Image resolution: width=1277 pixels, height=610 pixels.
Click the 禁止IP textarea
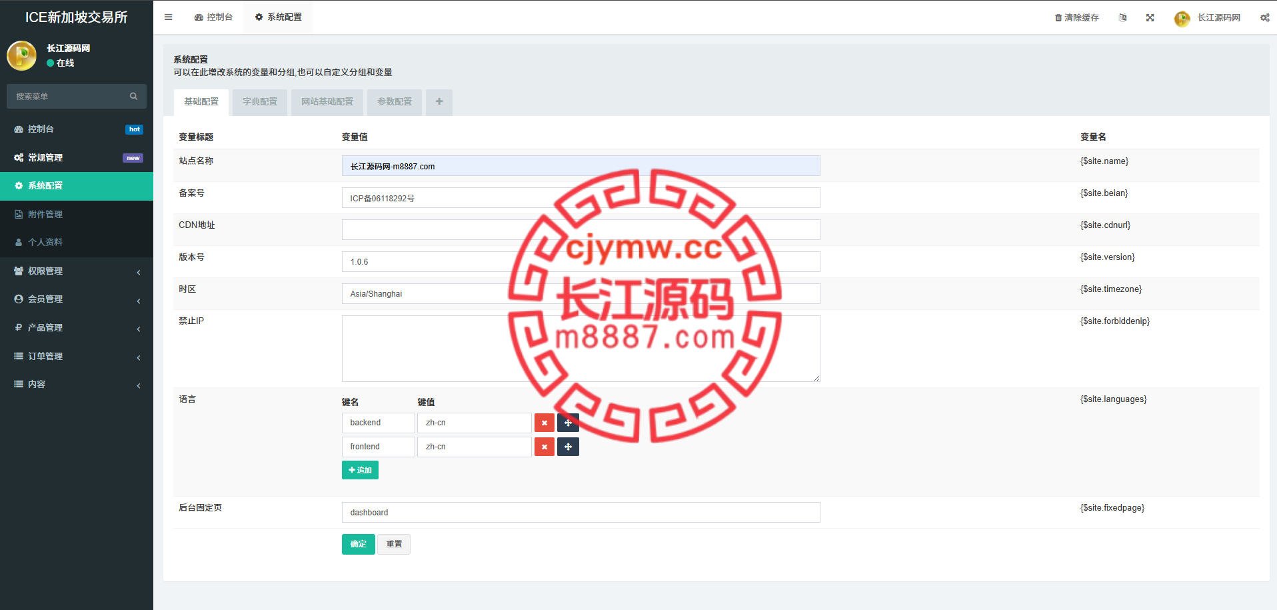tap(581, 349)
